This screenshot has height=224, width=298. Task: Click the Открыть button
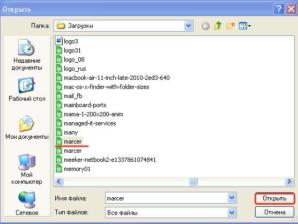coord(274,198)
